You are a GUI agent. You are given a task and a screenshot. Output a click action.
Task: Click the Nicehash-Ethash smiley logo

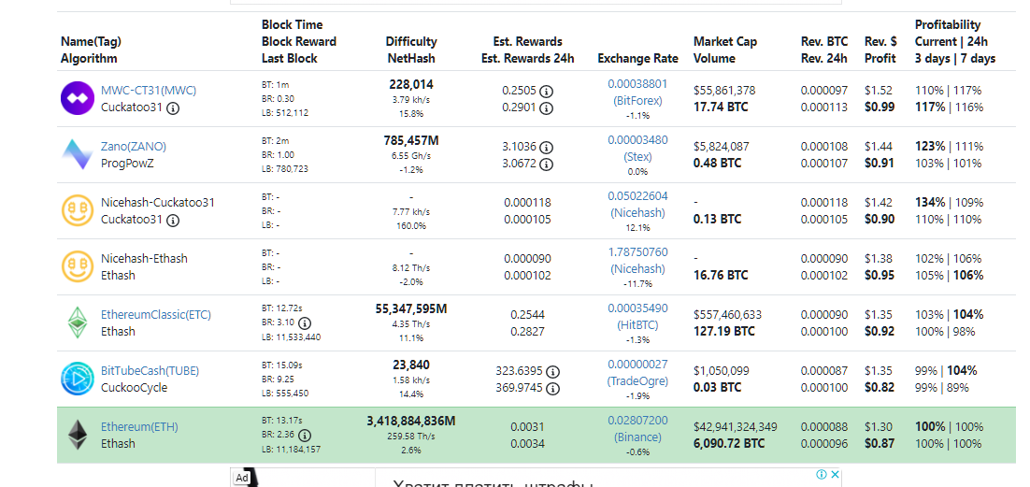pyautogui.click(x=78, y=266)
